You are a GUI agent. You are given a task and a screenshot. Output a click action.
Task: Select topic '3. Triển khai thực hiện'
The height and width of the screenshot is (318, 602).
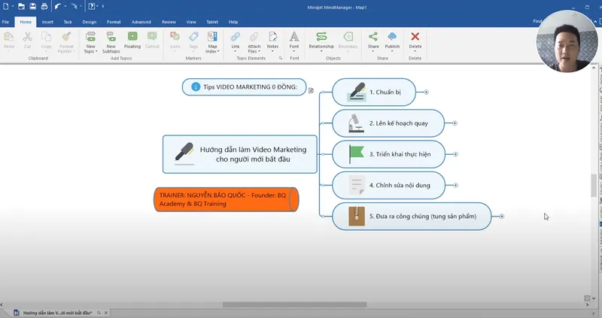click(x=388, y=154)
